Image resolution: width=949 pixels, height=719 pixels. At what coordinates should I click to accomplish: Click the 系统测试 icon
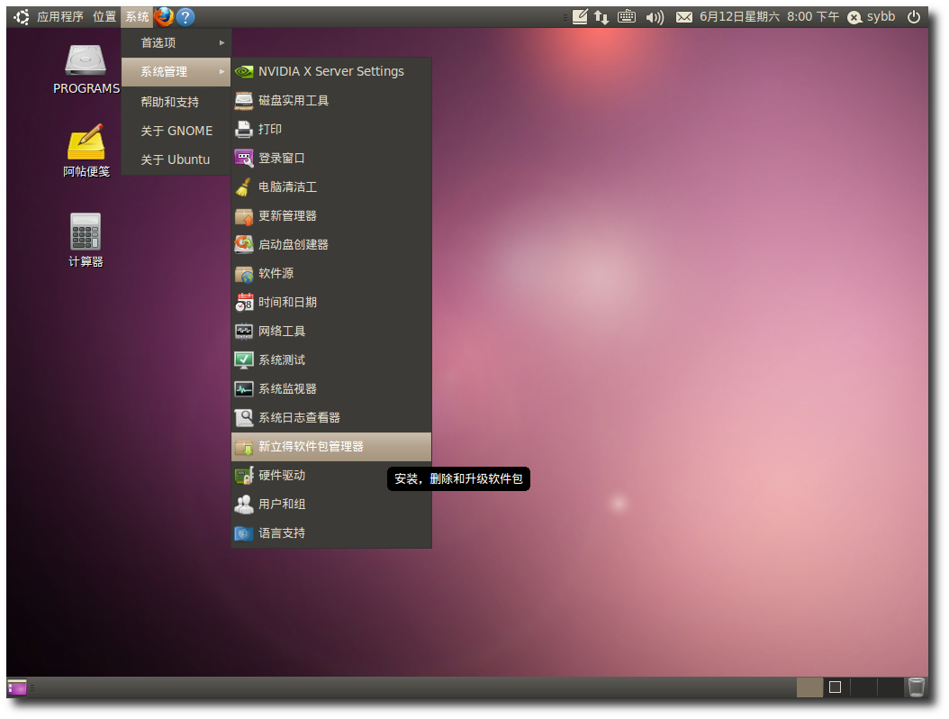point(244,359)
